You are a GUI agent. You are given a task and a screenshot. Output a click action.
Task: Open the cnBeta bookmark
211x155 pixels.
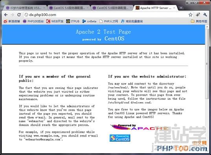[x=89, y=21]
